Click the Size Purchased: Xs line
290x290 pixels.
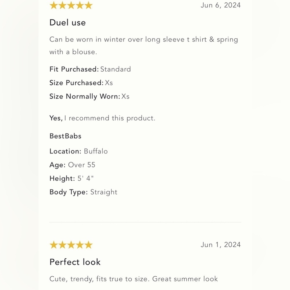tap(81, 83)
